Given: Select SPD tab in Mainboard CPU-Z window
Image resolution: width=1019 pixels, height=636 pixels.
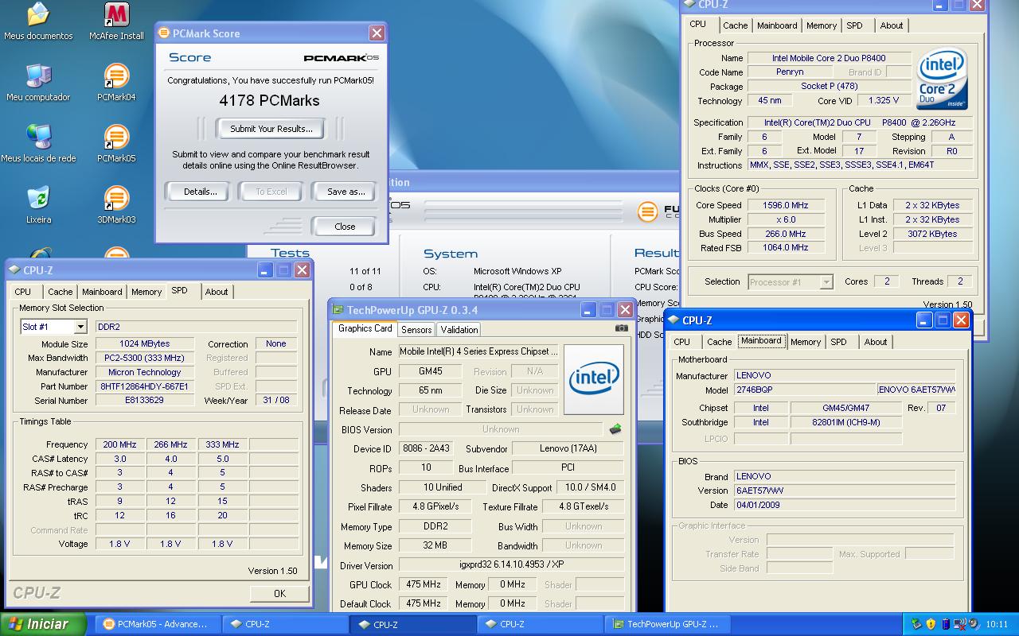Looking at the screenshot, I should 838,342.
